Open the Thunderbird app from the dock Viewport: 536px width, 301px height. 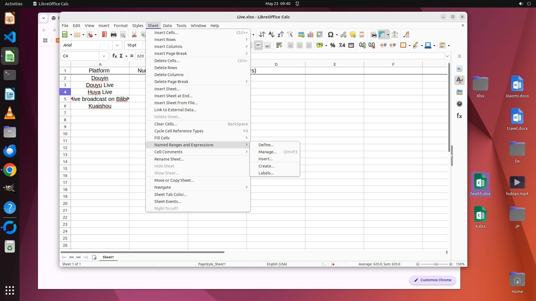click(x=10, y=151)
